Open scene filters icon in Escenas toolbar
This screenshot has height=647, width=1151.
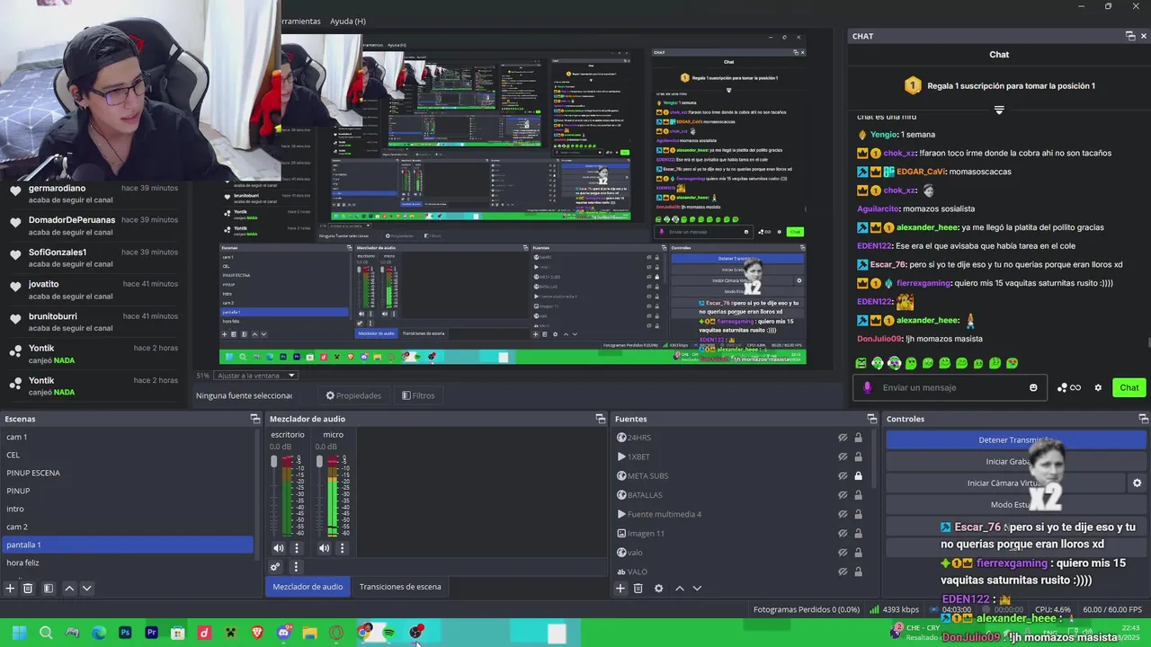click(49, 588)
